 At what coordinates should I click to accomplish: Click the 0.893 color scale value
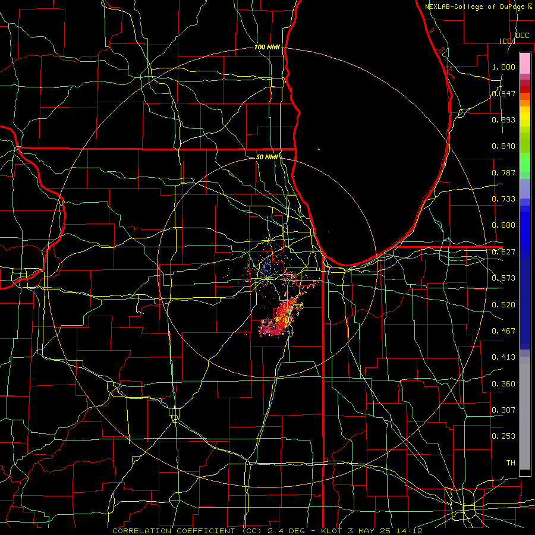[x=503, y=119]
